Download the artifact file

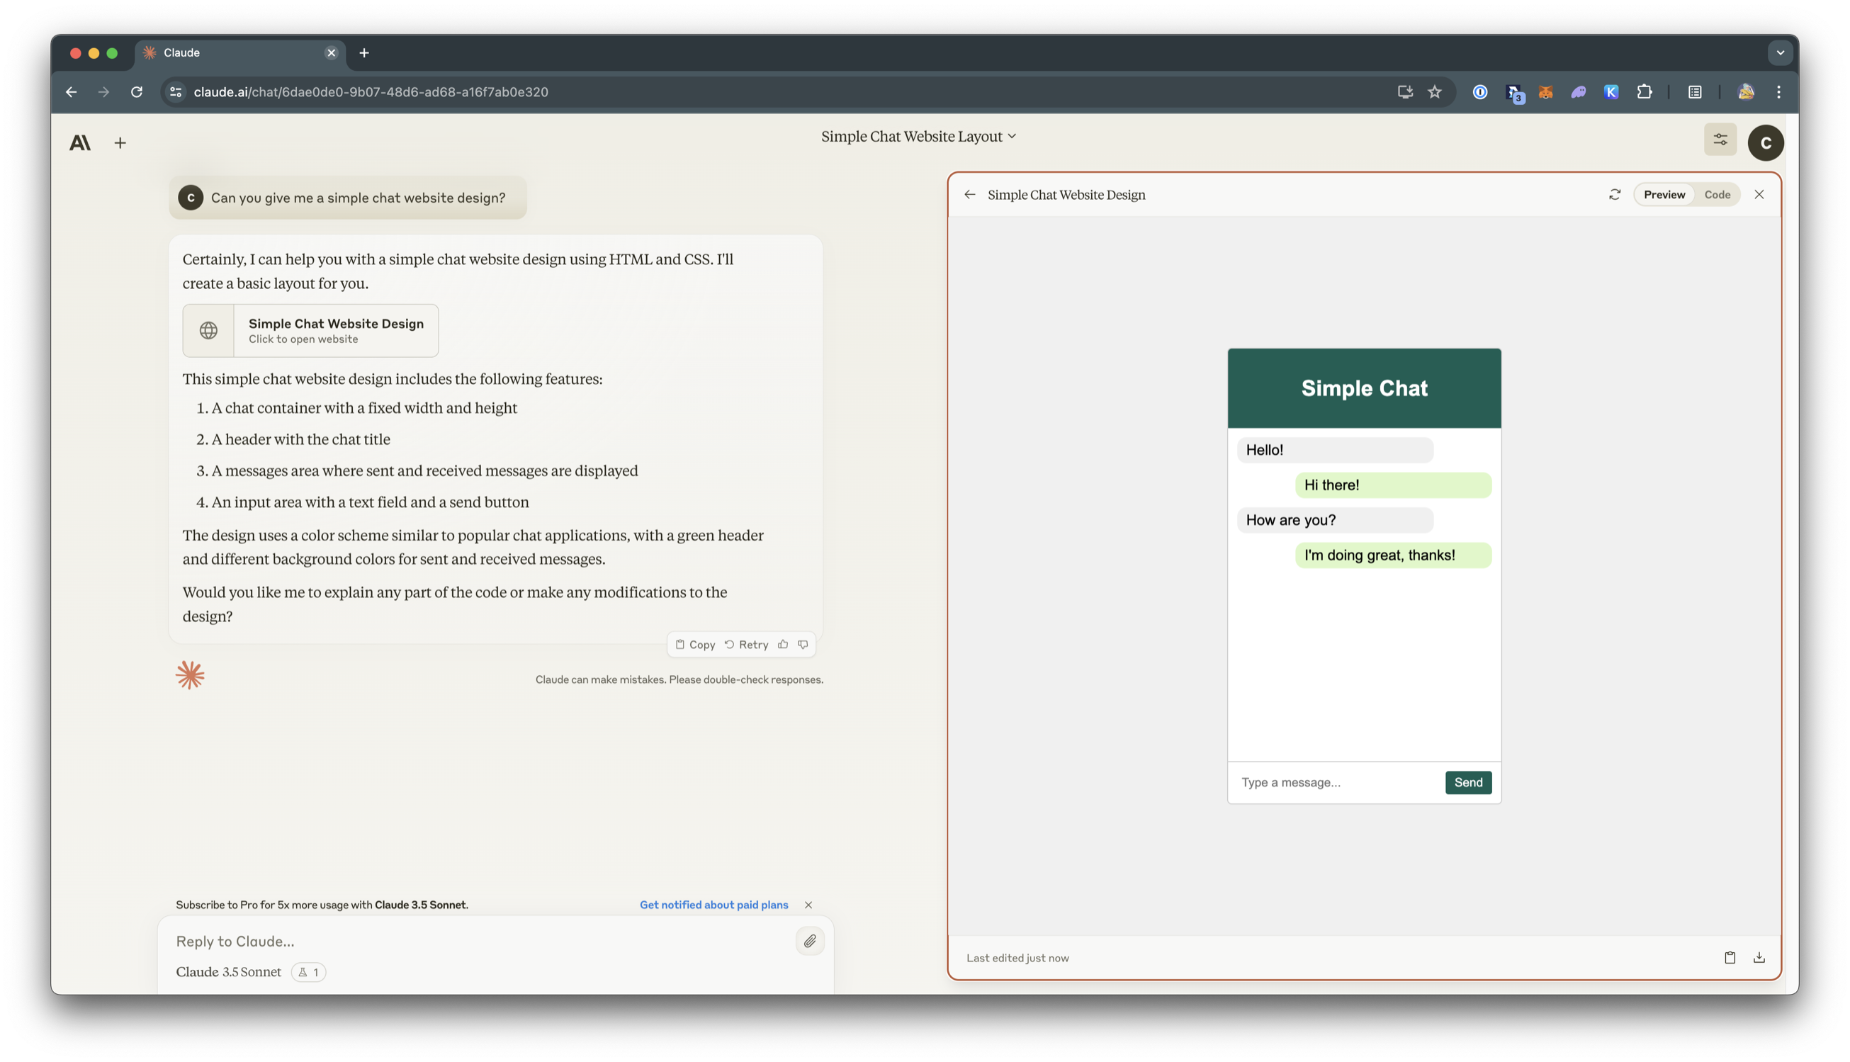(x=1759, y=958)
